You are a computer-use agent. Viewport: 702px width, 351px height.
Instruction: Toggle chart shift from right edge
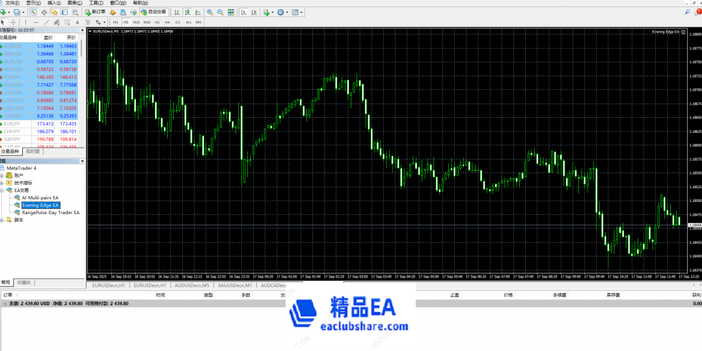point(254,12)
